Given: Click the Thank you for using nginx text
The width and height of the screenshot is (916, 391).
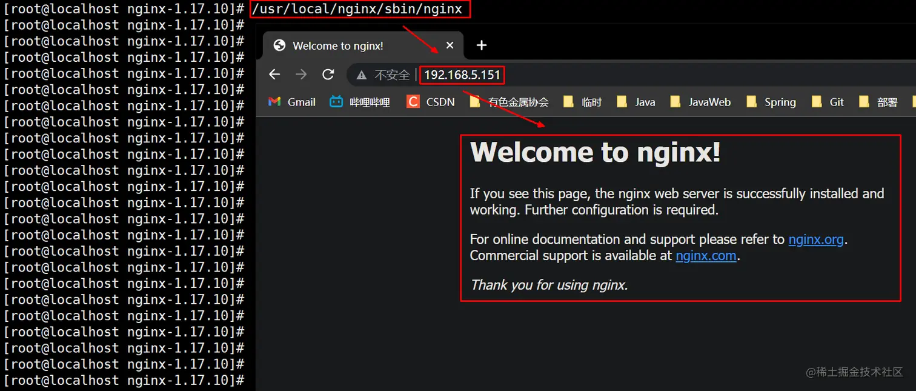Looking at the screenshot, I should pyautogui.click(x=549, y=285).
